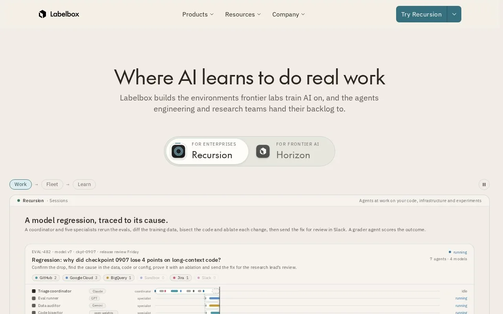Click the Recursion swirl app icon
503x314 pixels.
(x=178, y=151)
